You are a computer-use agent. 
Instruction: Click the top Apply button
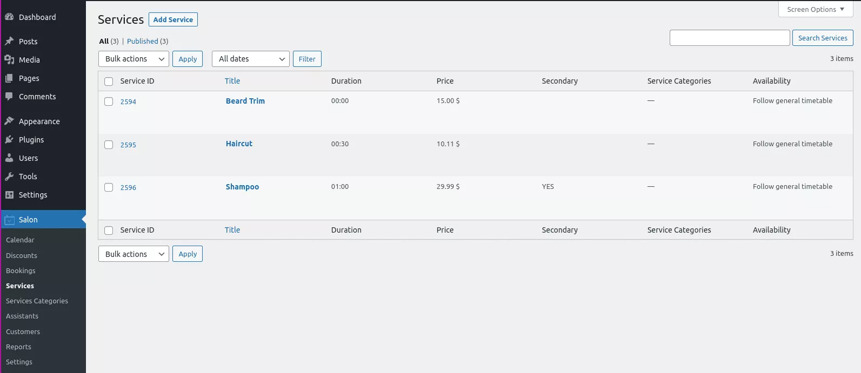coord(188,59)
